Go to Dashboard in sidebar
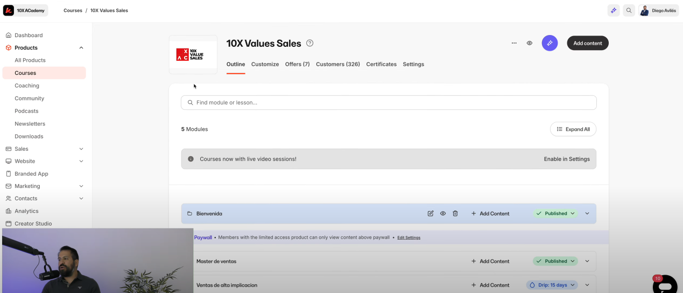683x293 pixels. click(29, 35)
